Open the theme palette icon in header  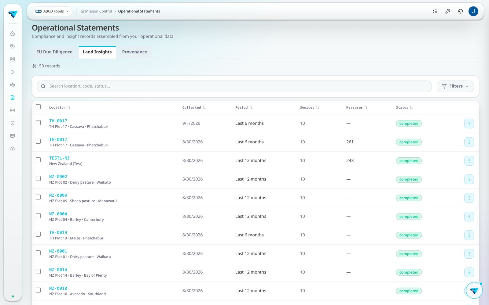coord(461,11)
